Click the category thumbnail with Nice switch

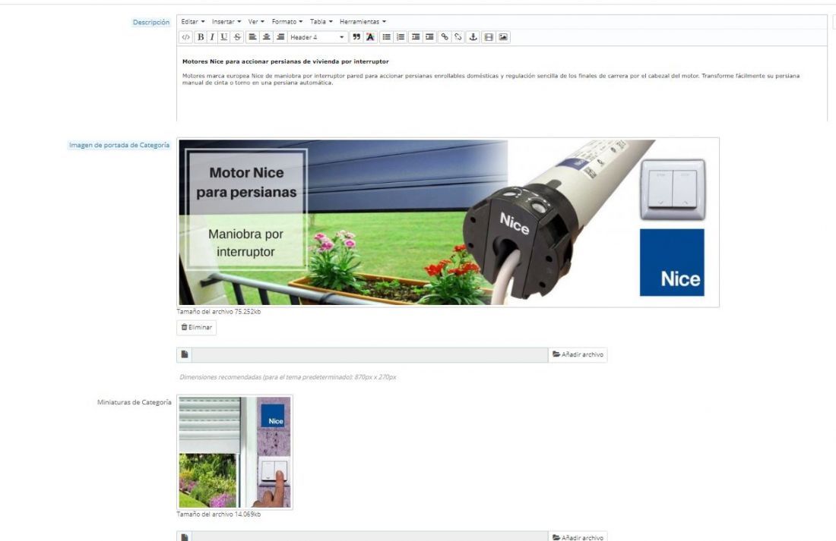(x=235, y=451)
